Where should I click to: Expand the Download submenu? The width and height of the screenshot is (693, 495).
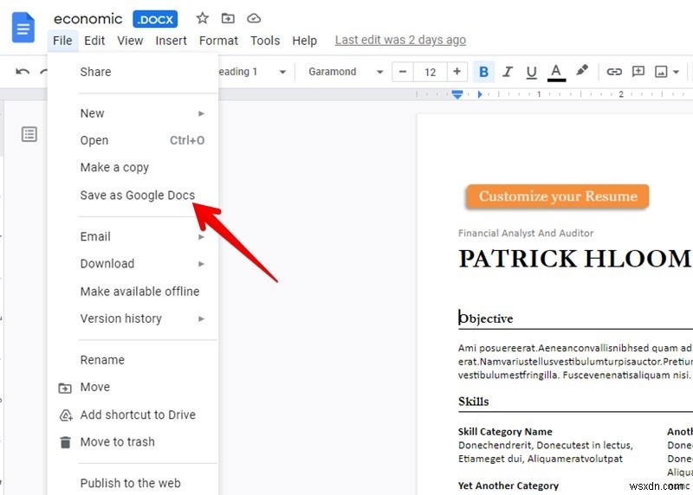pos(133,264)
